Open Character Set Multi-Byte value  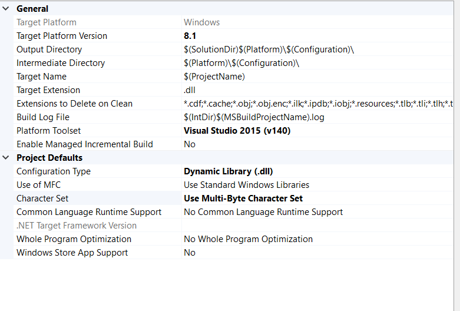(243, 198)
